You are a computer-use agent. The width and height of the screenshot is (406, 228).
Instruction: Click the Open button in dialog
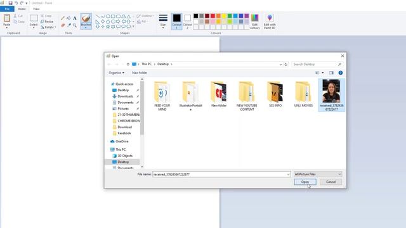coord(305,182)
